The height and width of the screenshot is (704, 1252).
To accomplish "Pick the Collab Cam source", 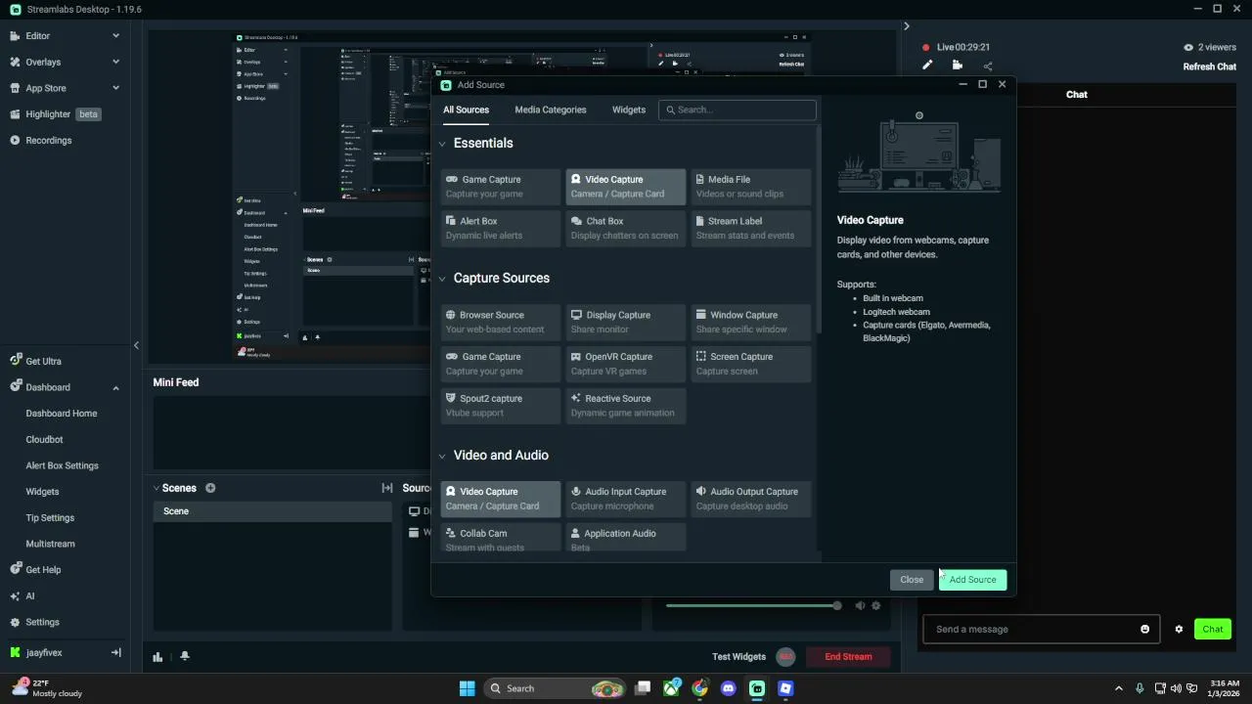I will 501,538.
